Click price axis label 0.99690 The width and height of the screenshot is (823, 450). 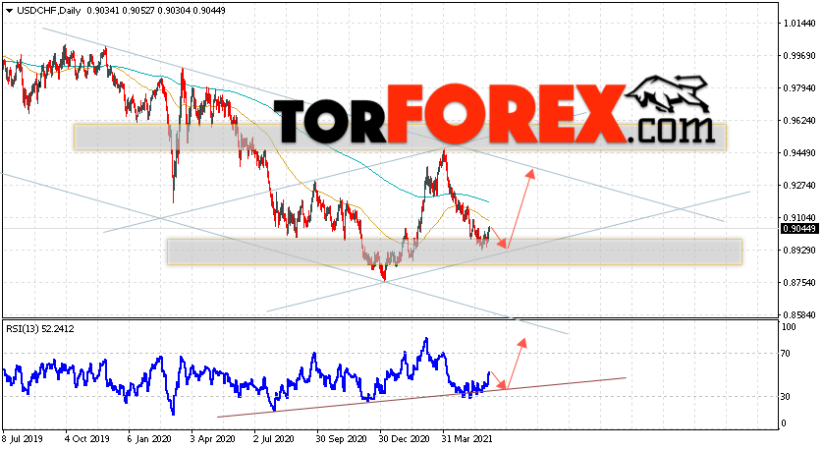799,56
